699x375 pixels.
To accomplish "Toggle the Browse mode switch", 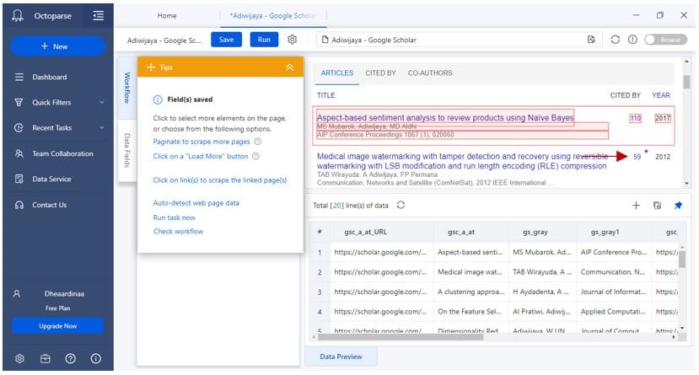I will (665, 40).
